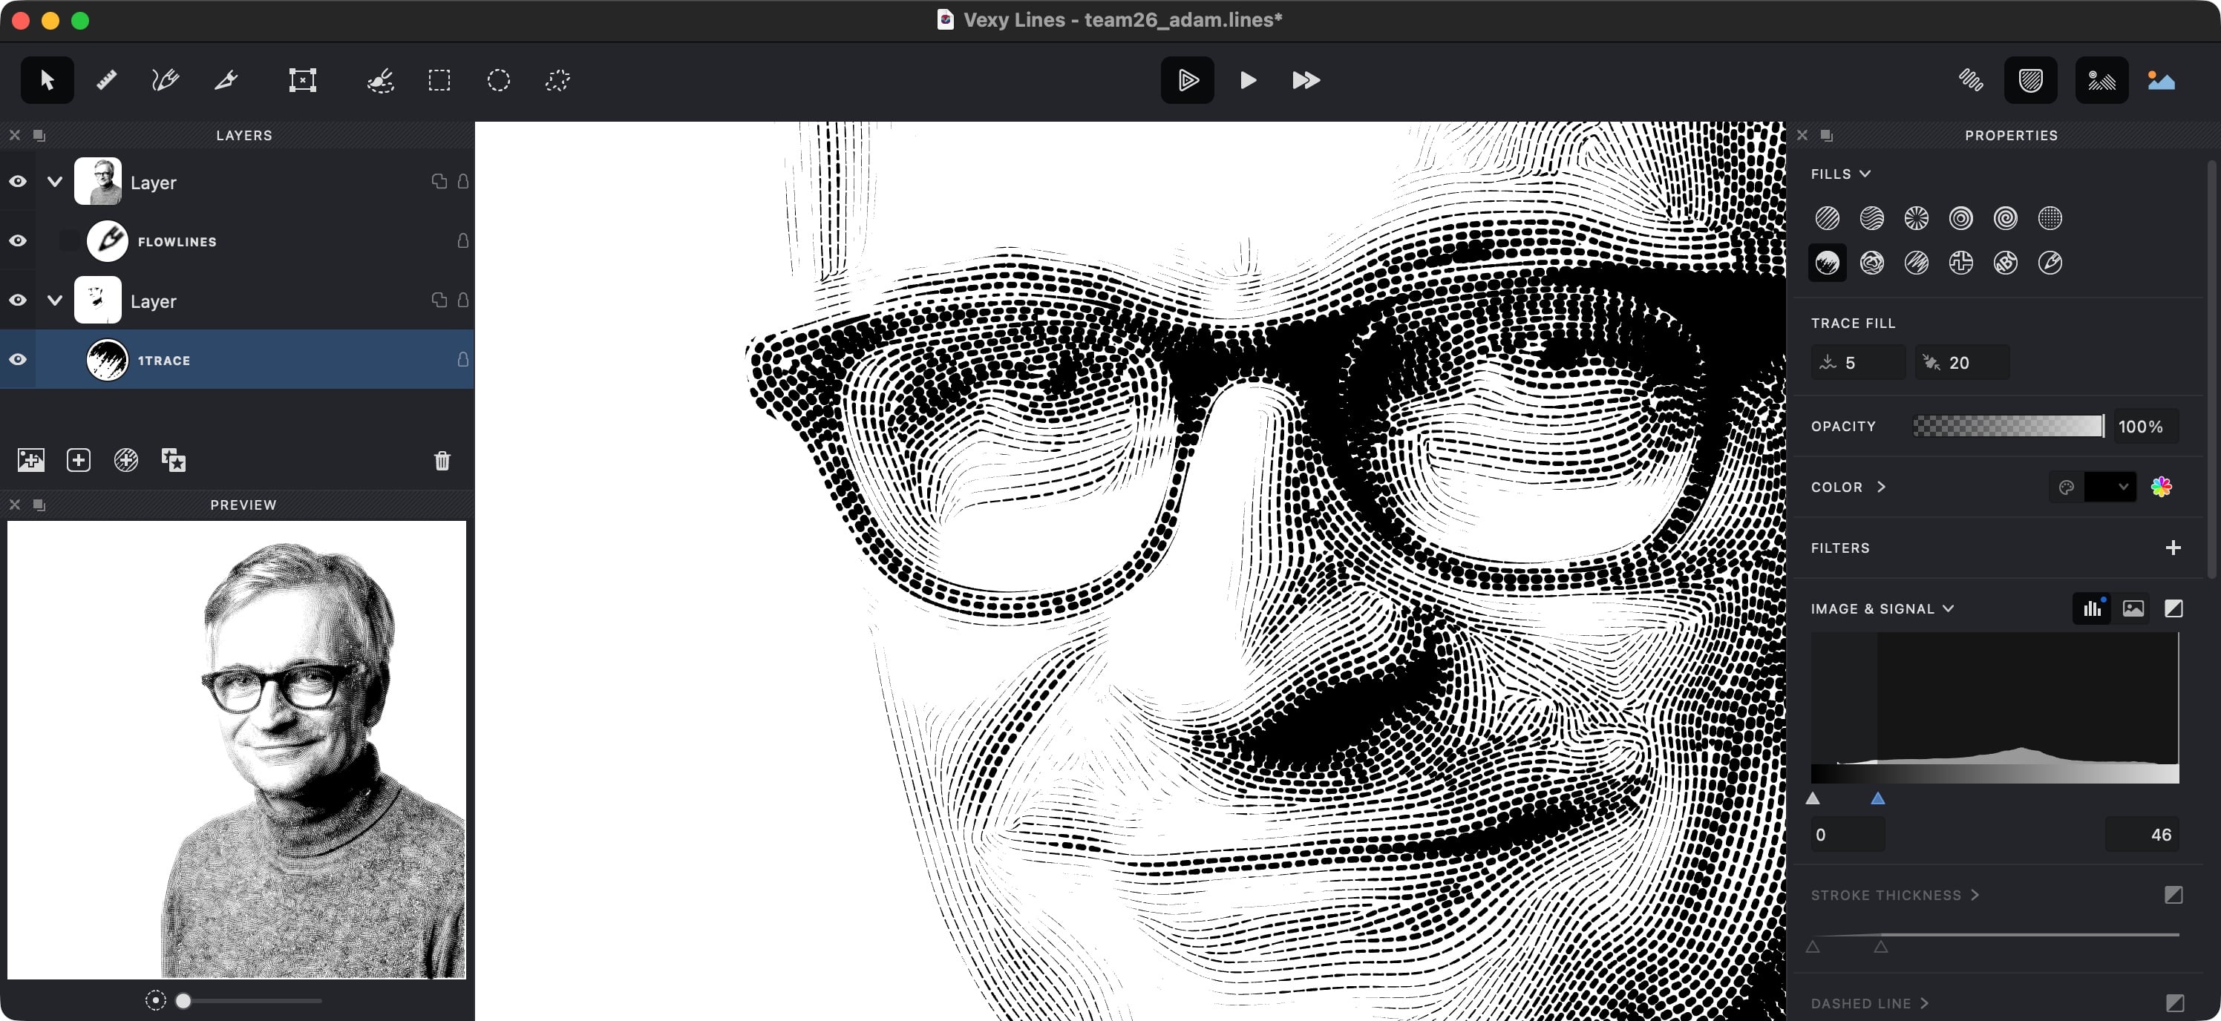This screenshot has width=2221, height=1021.
Task: Choose the handmade fill type
Action: pos(1916,263)
